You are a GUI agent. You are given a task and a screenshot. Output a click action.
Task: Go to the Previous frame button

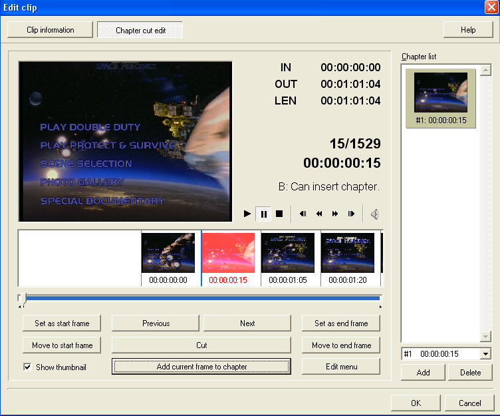(x=156, y=323)
